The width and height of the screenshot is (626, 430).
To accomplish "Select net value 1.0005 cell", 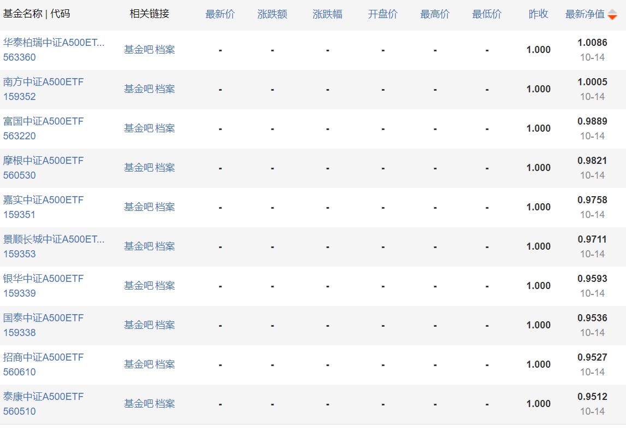I will [592, 82].
